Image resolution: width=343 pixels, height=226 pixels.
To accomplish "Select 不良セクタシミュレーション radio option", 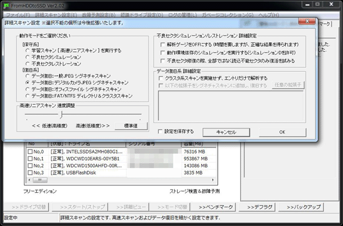I will (x=27, y=57).
